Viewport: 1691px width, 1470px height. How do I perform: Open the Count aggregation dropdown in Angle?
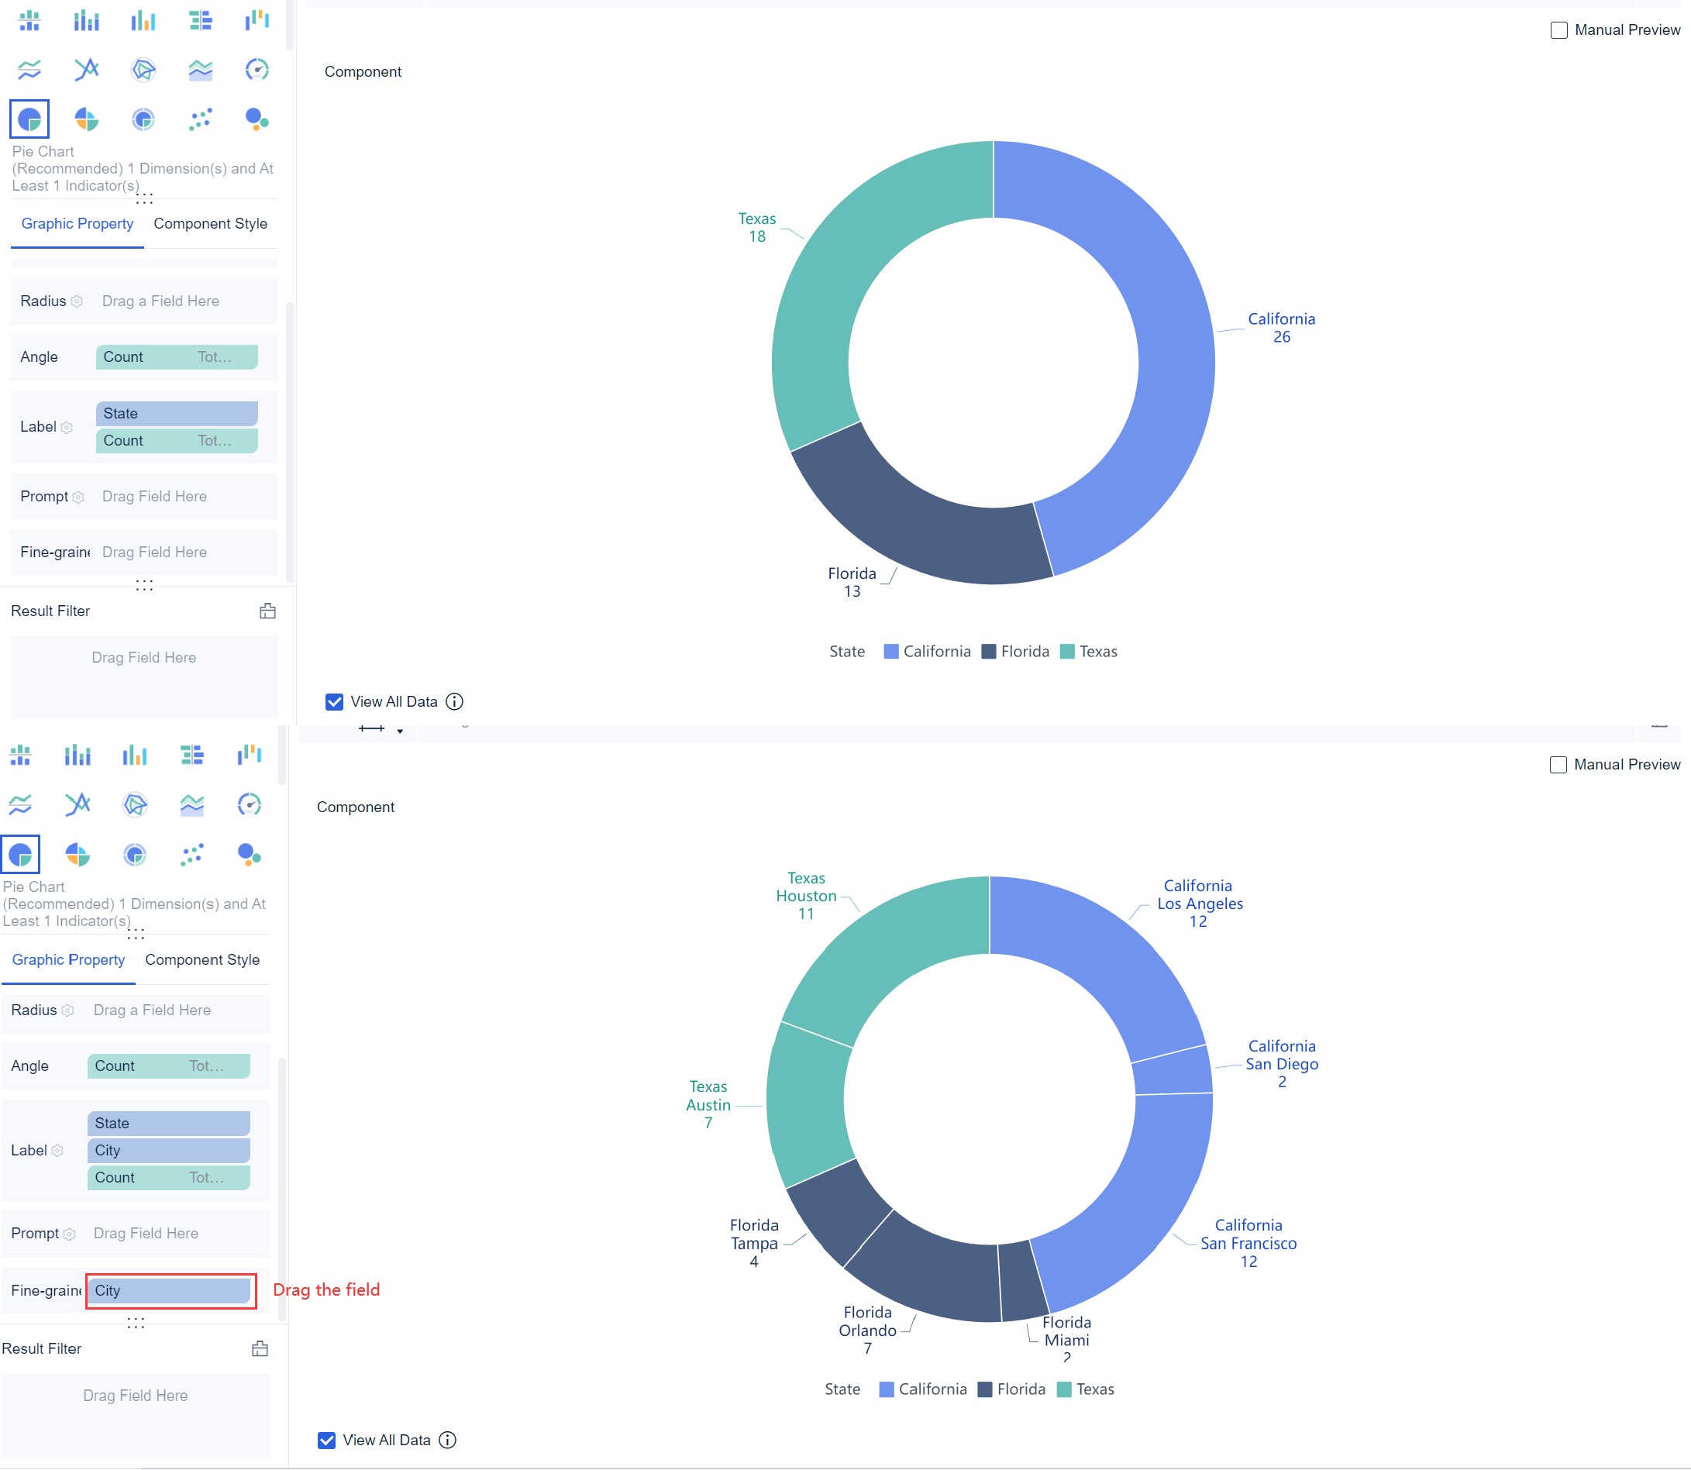click(215, 356)
